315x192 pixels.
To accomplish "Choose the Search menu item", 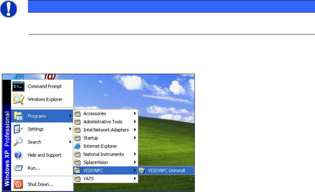I will 42,142.
